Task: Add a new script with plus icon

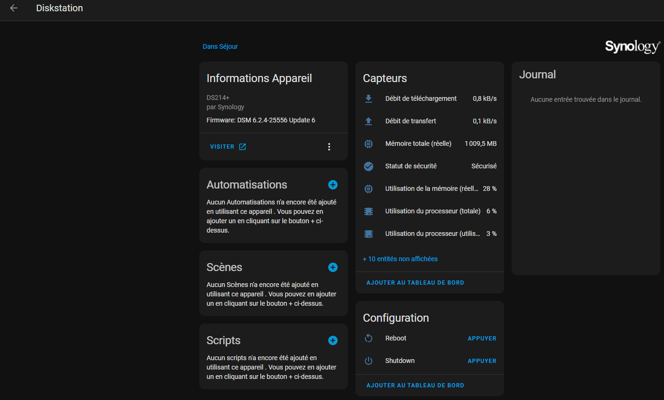Action: click(x=333, y=340)
